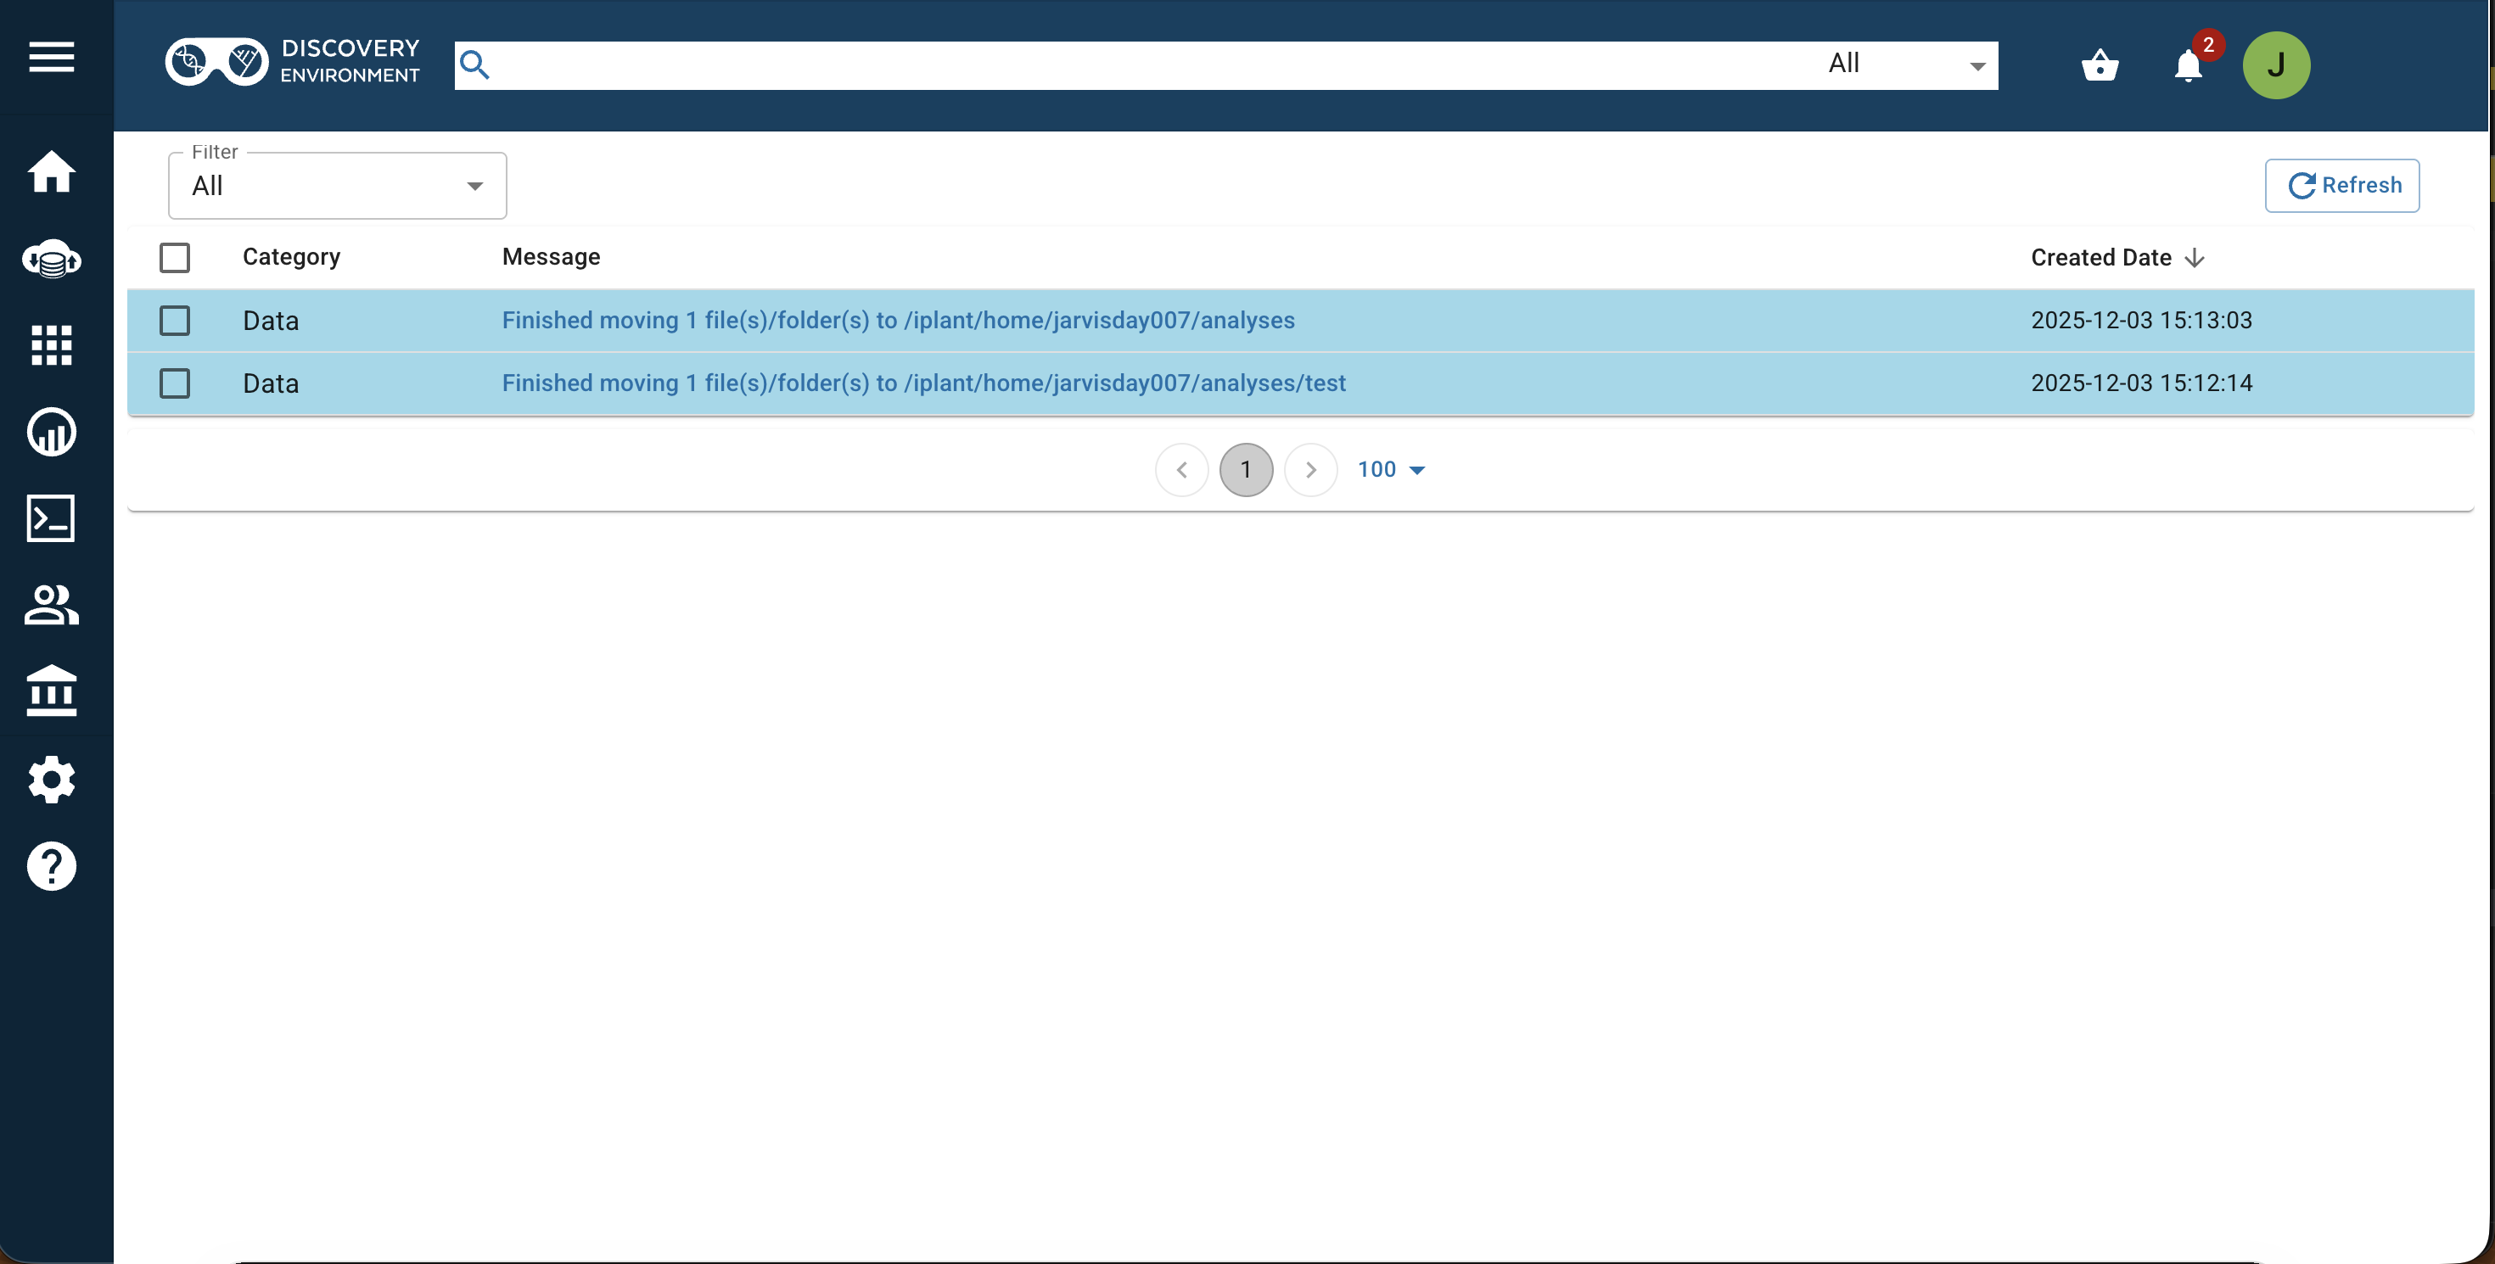Image resolution: width=2495 pixels, height=1264 pixels.
Task: Open link for move to analyses/test
Action: point(923,383)
